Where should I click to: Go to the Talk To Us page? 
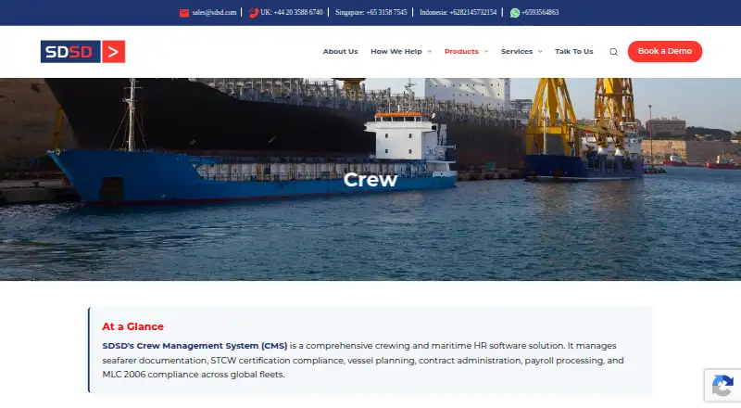point(573,52)
